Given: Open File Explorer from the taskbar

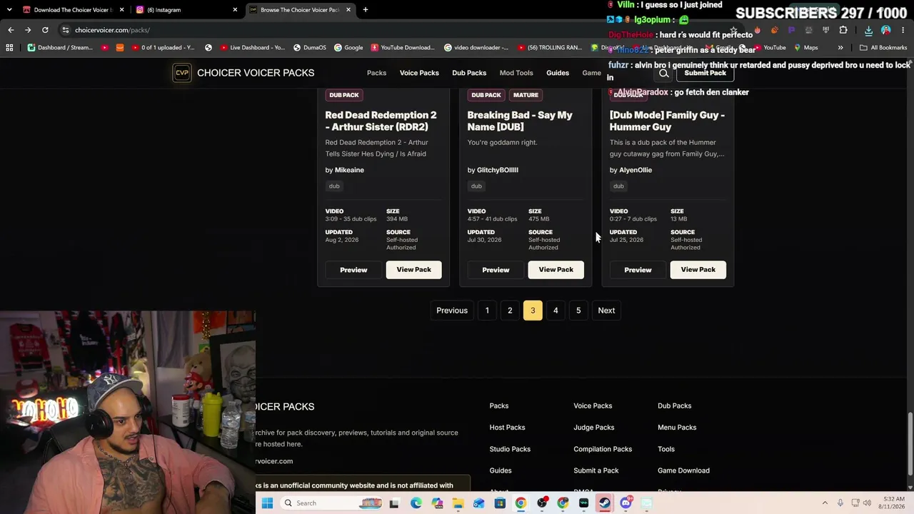Looking at the screenshot, I should [x=458, y=503].
